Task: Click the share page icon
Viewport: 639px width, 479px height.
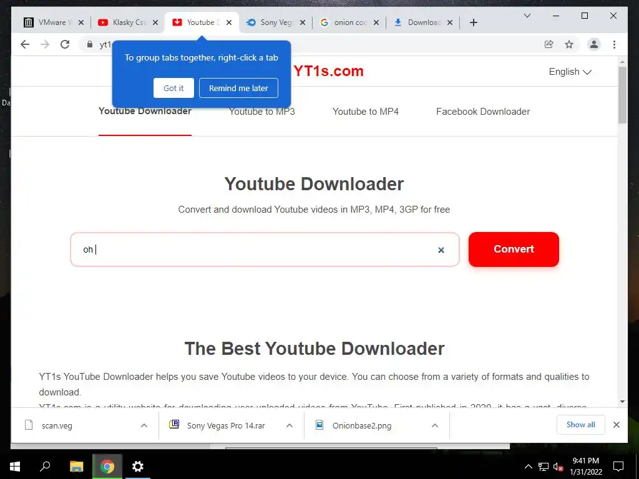Action: tap(549, 44)
